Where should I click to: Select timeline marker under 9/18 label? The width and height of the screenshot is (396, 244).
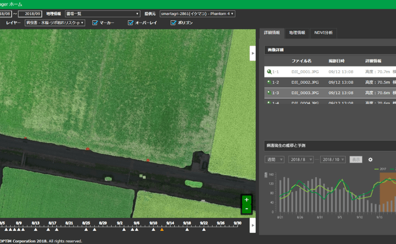[x=187, y=229]
